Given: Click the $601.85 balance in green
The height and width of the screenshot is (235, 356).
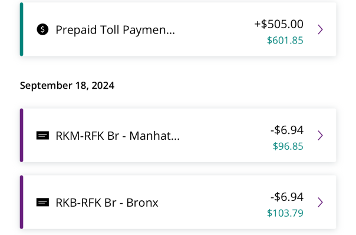Looking at the screenshot, I should (285, 41).
